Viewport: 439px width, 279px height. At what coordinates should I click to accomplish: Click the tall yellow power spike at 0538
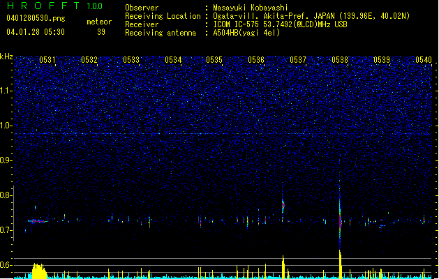coord(340,264)
